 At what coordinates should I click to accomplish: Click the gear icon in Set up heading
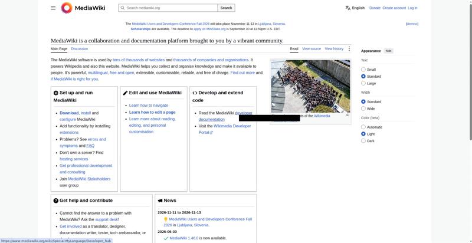[x=55, y=93]
